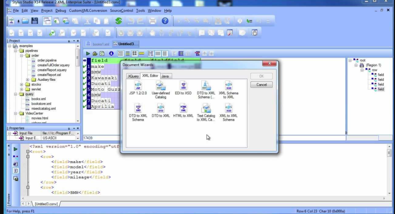Open the CustomXMLConversion menu
The width and height of the screenshot is (395, 214).
[x=88, y=11]
